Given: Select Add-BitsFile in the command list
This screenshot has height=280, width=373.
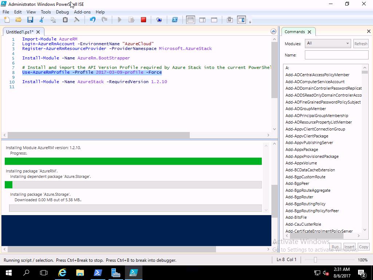Looking at the screenshot, I should (x=296, y=217).
